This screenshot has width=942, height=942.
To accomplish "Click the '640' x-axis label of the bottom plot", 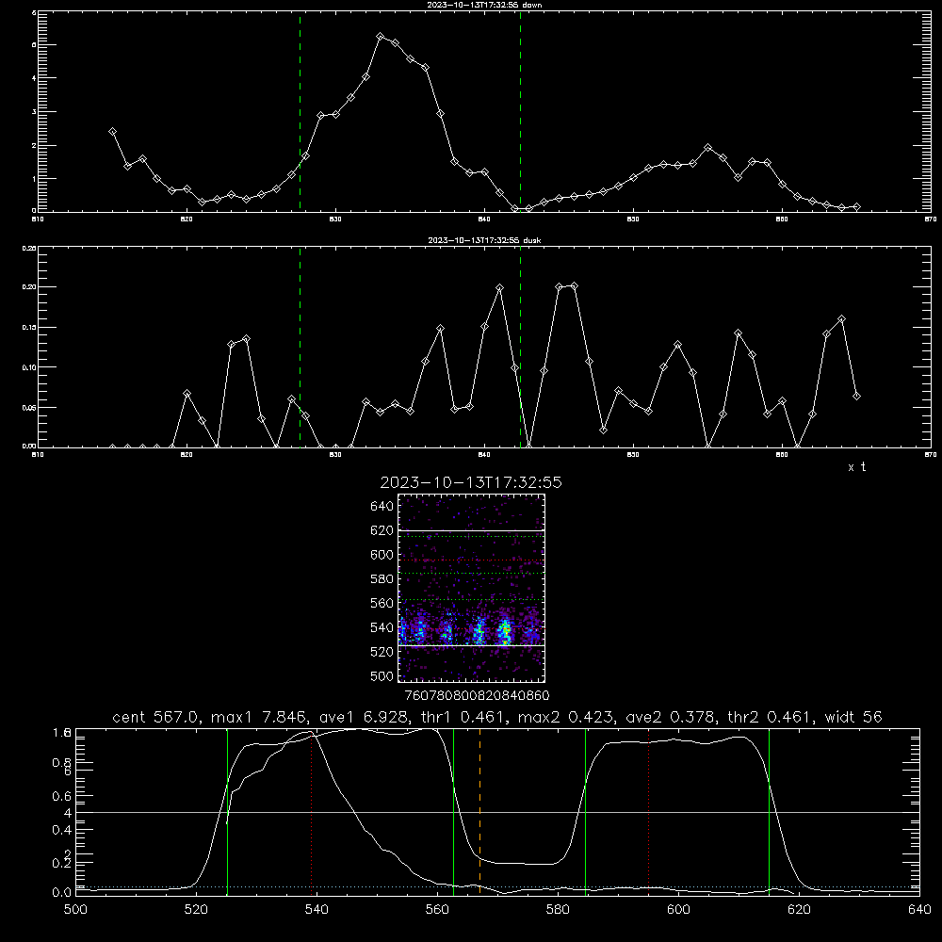I will (x=919, y=910).
